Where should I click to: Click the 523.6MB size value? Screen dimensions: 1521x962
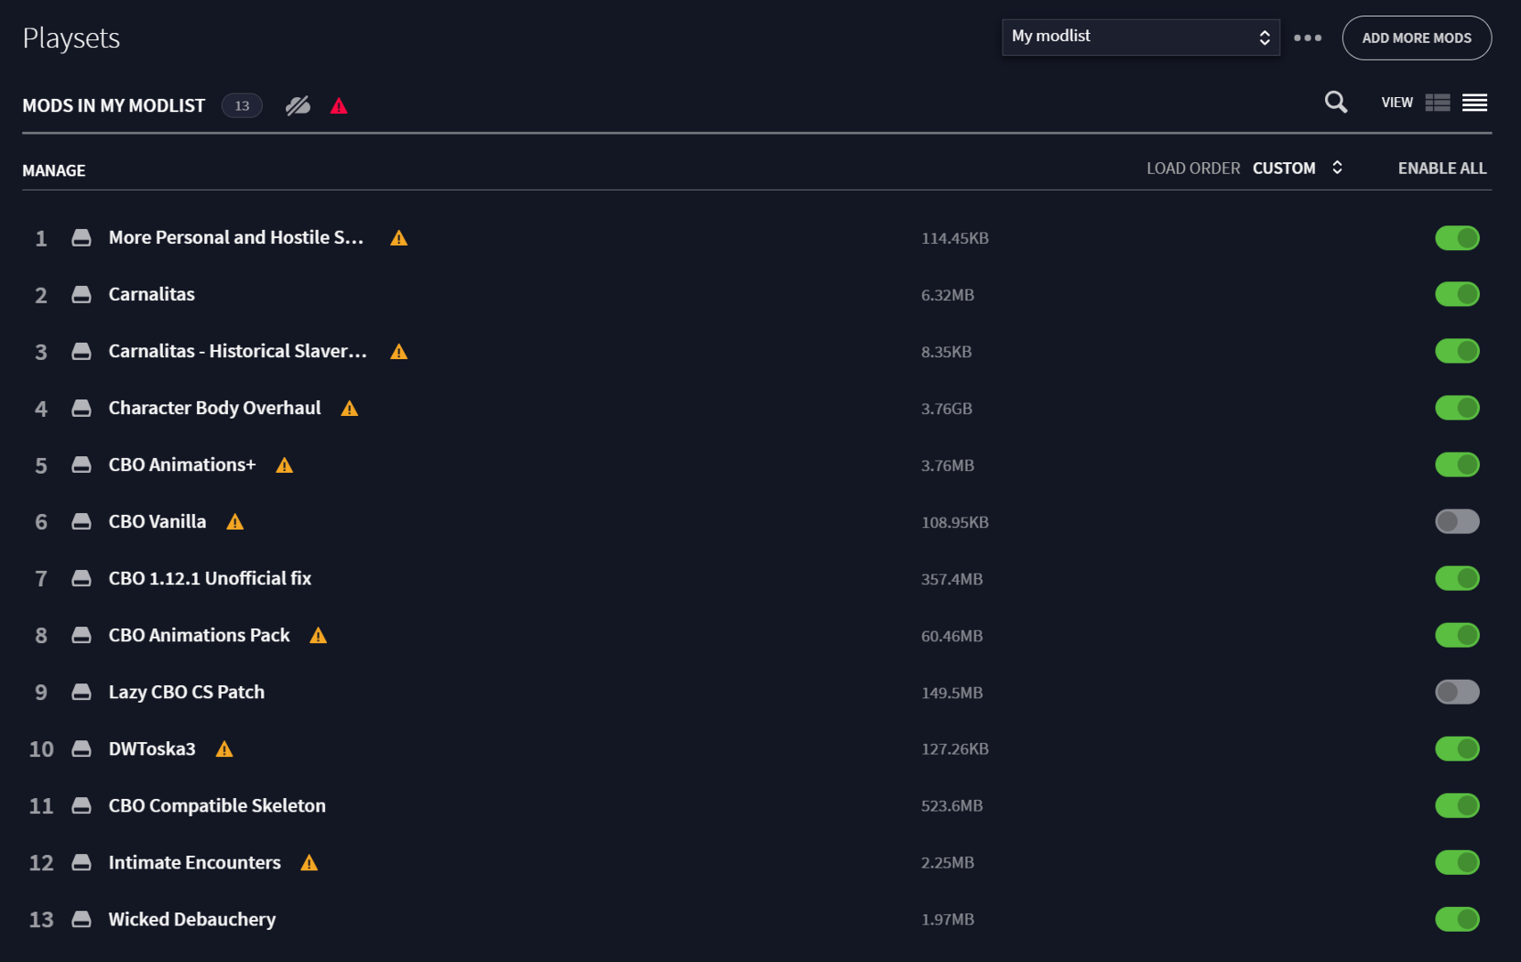pos(952,806)
